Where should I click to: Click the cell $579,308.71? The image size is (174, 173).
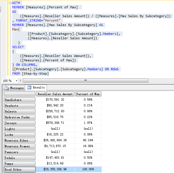pos(55,123)
